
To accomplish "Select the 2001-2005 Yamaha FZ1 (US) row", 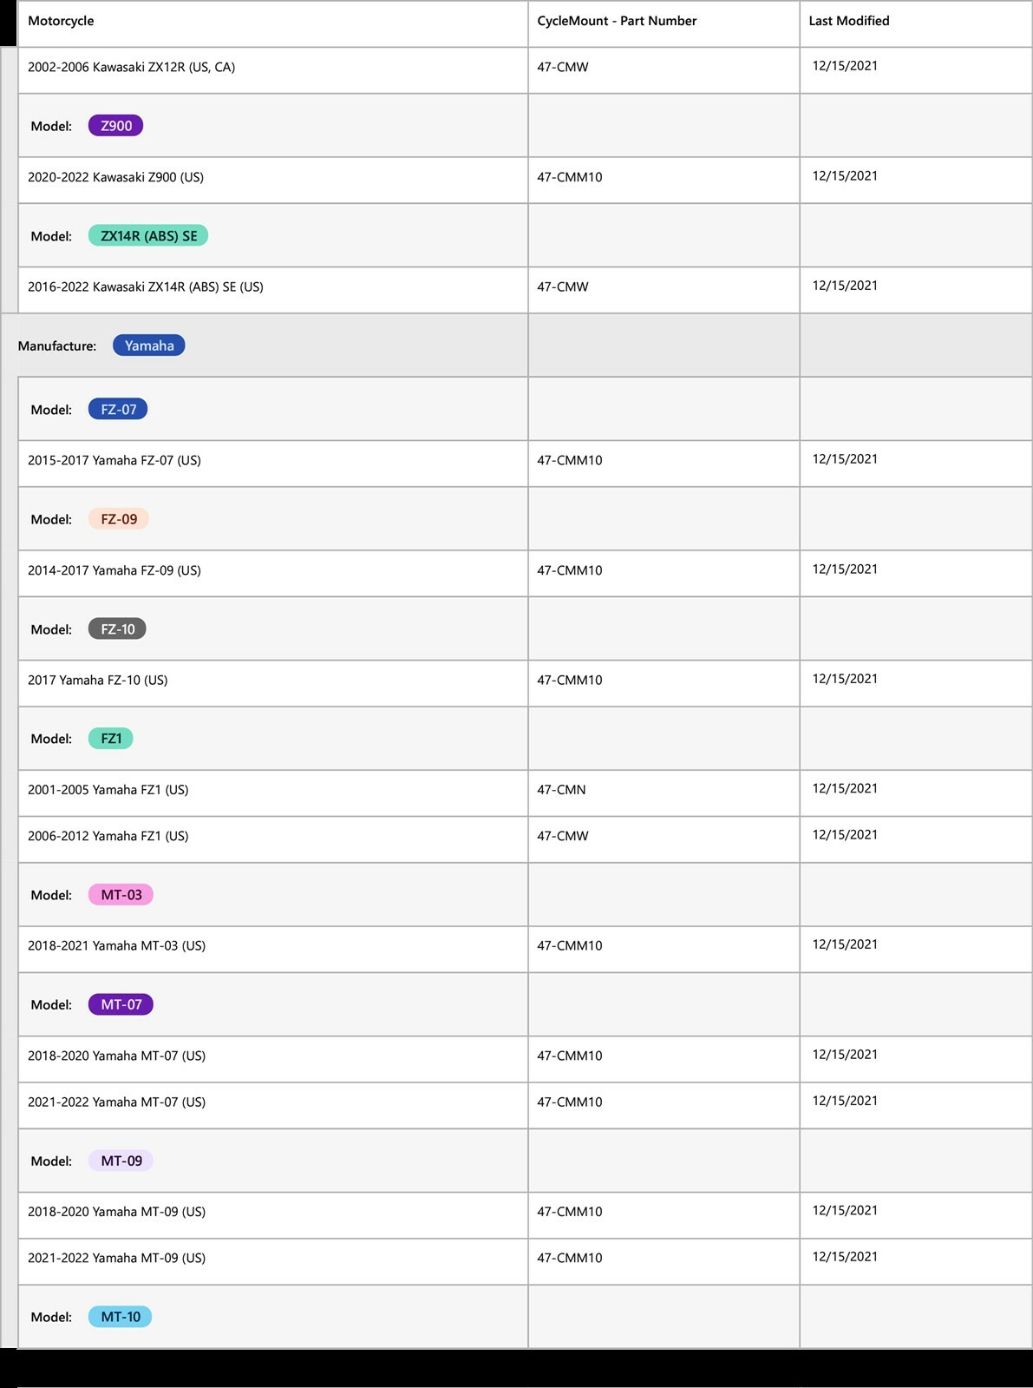I will (x=525, y=793).
